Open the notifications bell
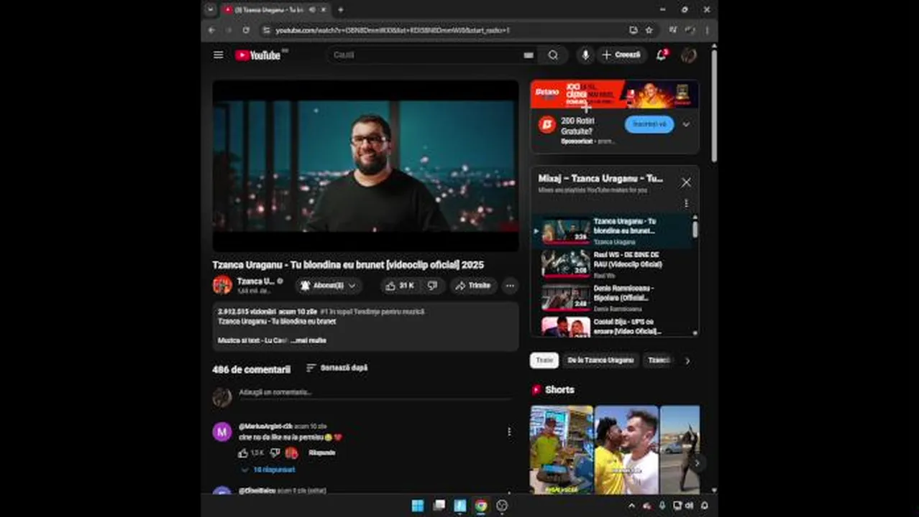The image size is (919, 517). click(x=661, y=55)
